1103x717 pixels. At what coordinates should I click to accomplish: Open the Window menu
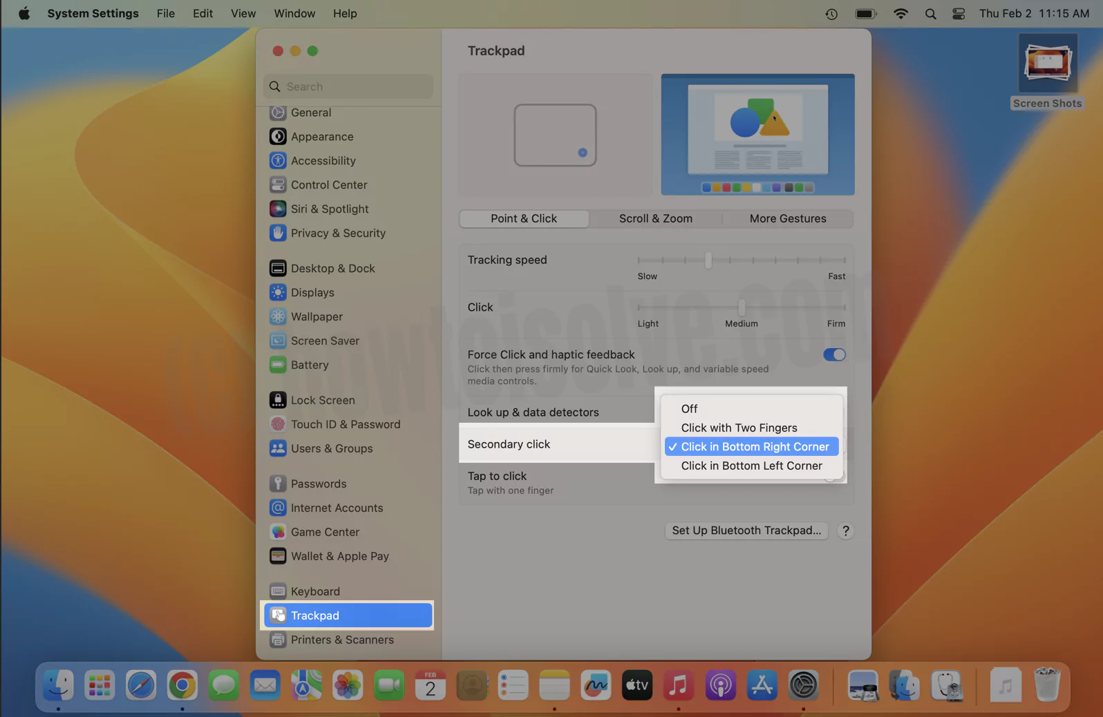click(x=294, y=14)
